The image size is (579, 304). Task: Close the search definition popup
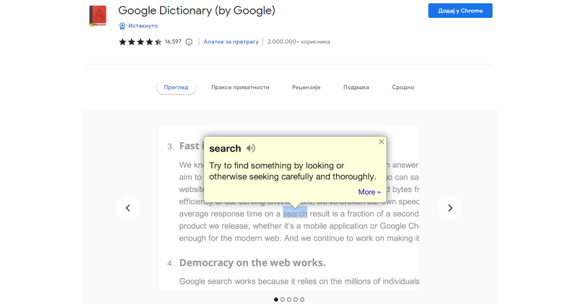tap(381, 141)
